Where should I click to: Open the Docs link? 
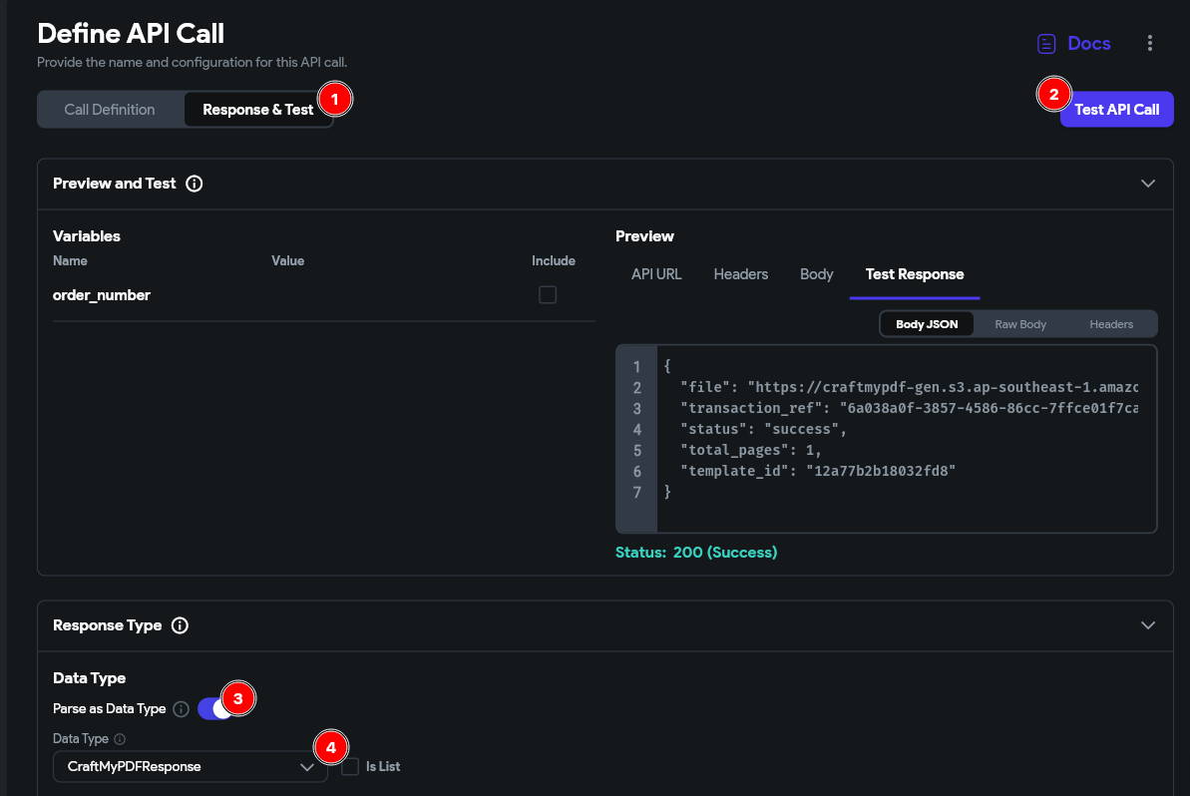click(1088, 44)
